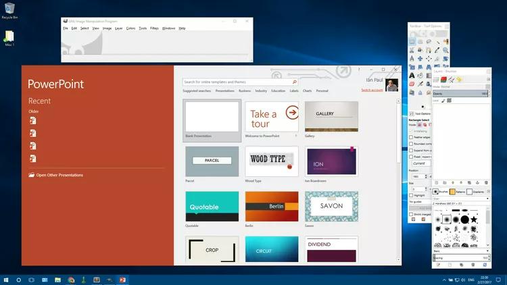Screen dimensions: 507x285
Task: Select the star-shaped brush thumbnail
Action: 474,219
